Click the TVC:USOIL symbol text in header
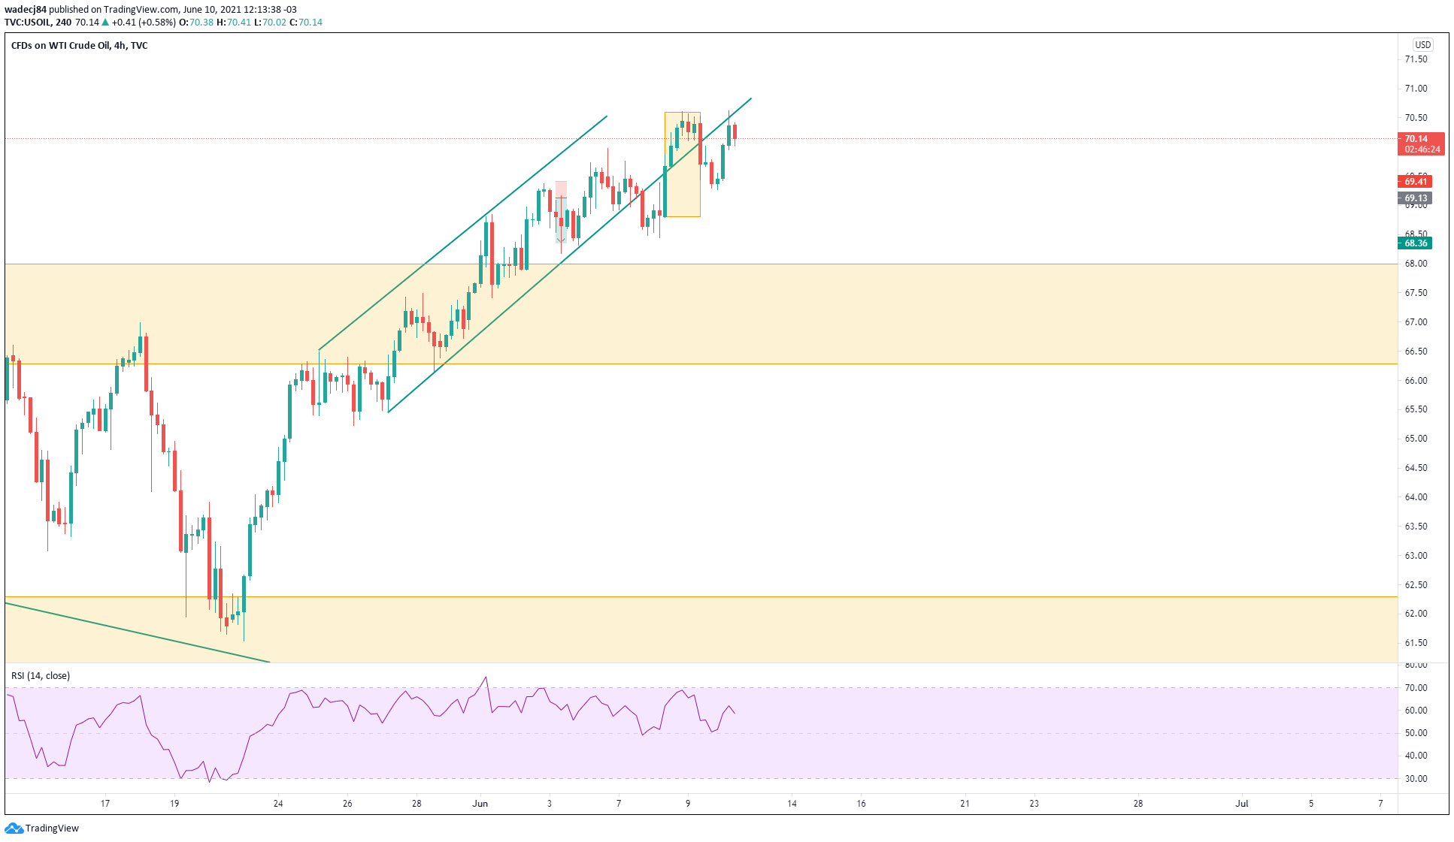The height and width of the screenshot is (842, 1454). [x=28, y=23]
